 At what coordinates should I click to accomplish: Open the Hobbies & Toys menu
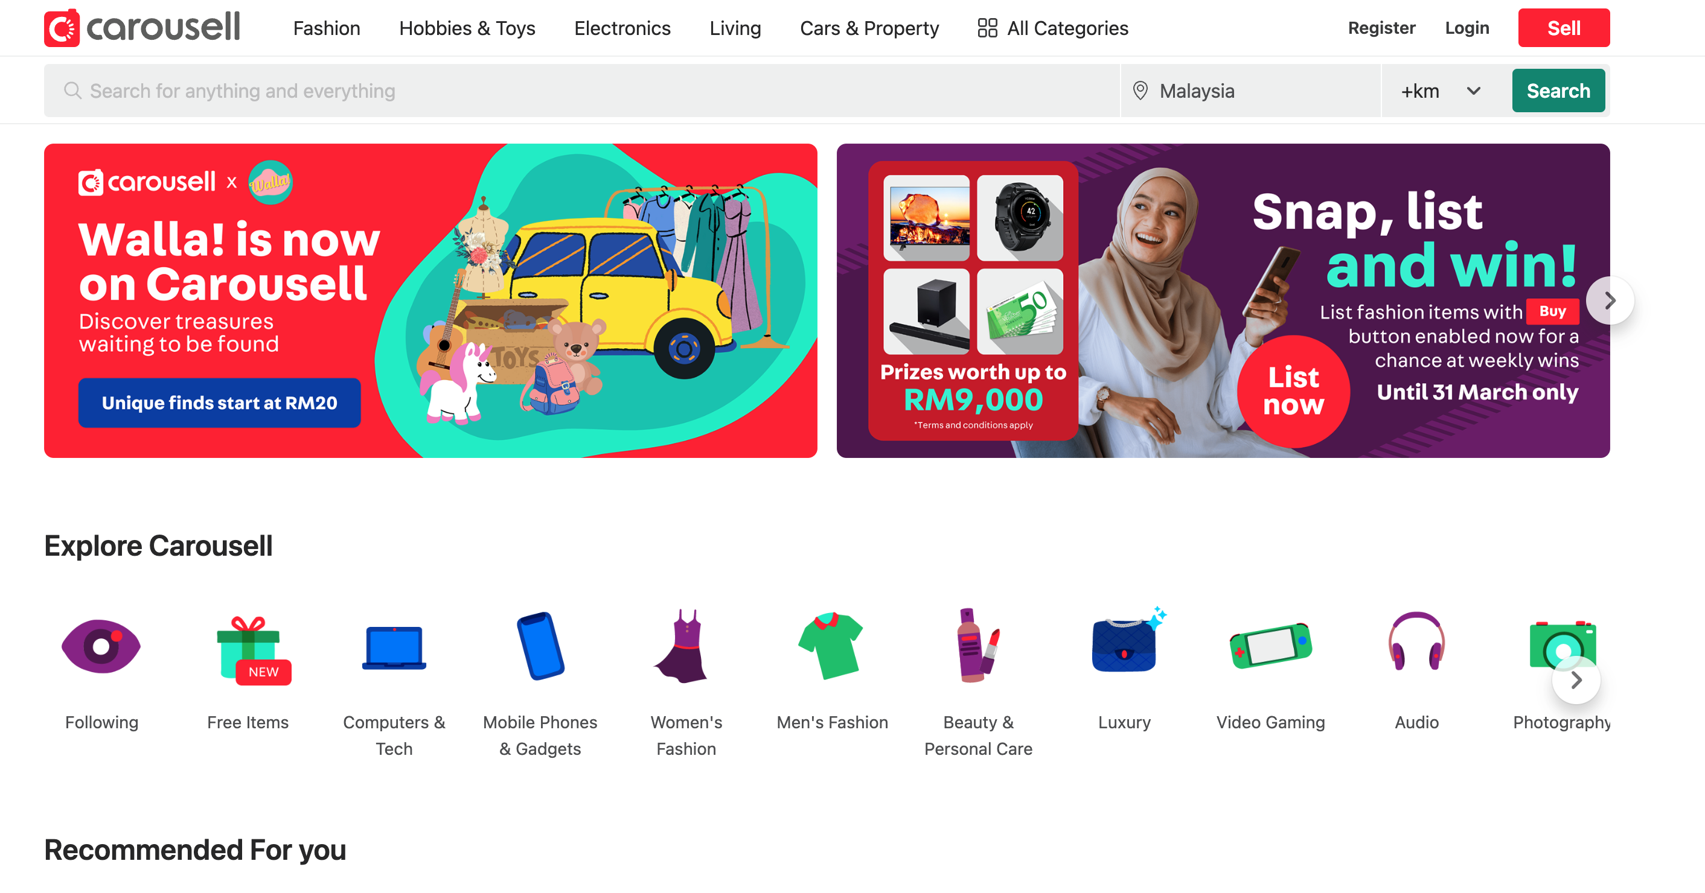tap(467, 28)
